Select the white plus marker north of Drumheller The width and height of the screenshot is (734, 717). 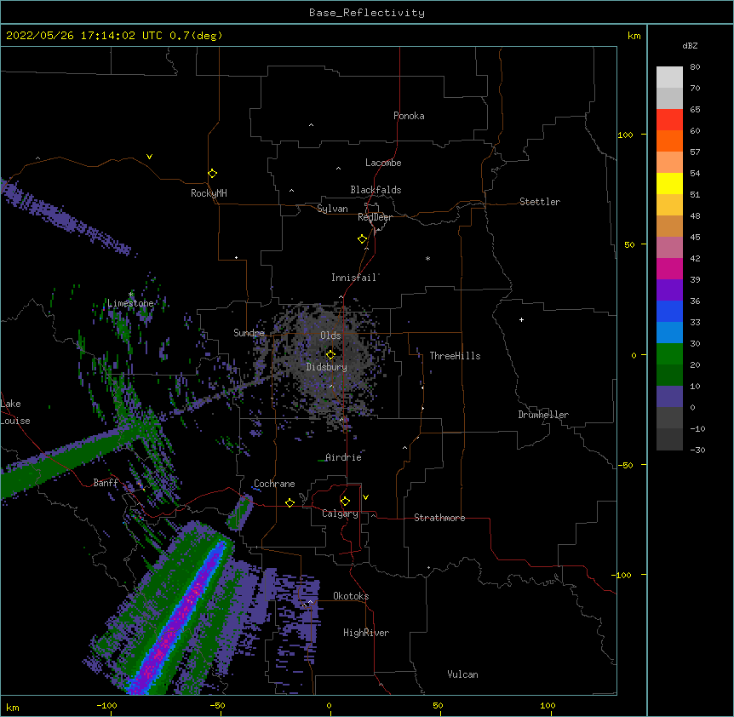click(521, 319)
